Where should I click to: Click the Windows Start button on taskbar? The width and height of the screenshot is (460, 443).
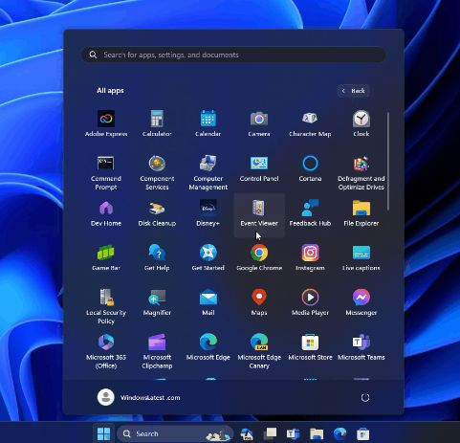[x=103, y=433]
